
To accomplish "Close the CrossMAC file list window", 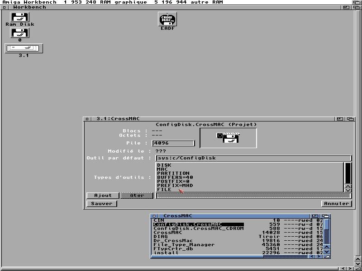I will [154, 216].
